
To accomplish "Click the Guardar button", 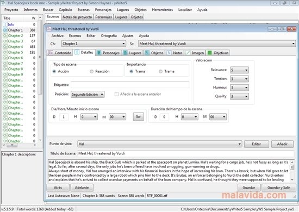I will tap(249, 188).
